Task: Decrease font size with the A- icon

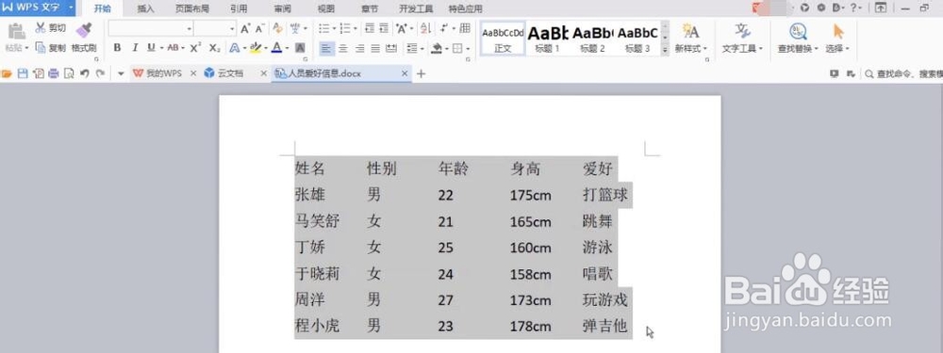Action: [x=260, y=28]
